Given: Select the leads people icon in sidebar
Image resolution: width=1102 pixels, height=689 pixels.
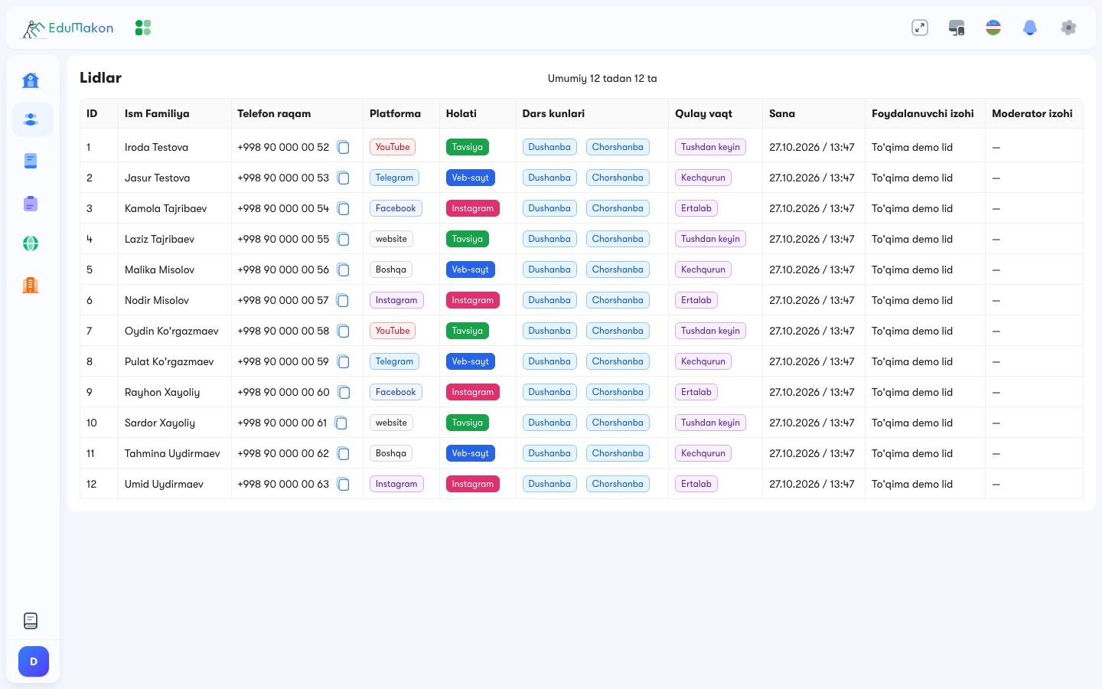Looking at the screenshot, I should [x=31, y=119].
